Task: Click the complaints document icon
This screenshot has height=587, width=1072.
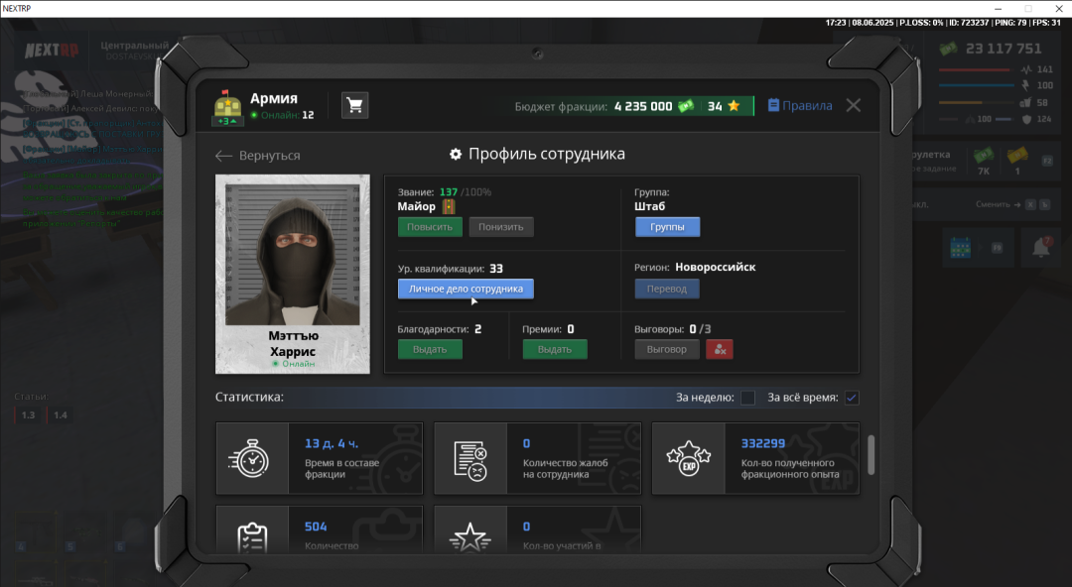Action: click(470, 459)
